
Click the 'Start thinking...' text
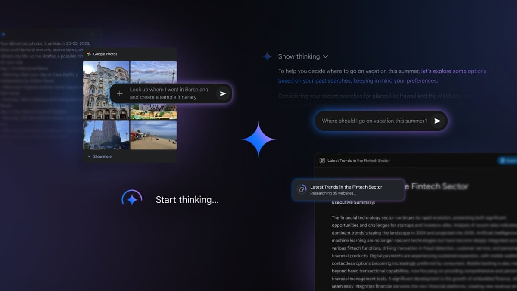pos(187,200)
